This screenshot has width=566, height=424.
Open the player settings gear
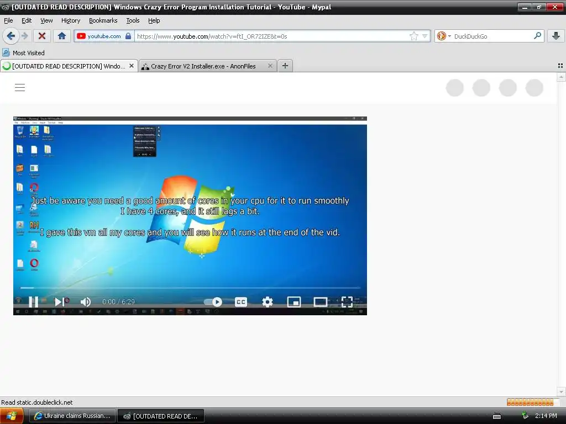[x=268, y=302]
